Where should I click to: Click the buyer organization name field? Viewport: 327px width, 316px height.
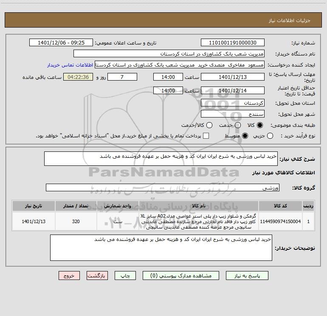(169, 53)
